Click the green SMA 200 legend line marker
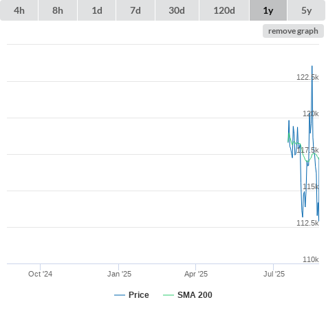Screen dimensions: 326x313 click(169, 295)
